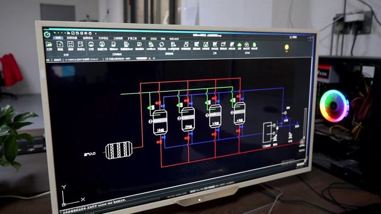The height and width of the screenshot is (214, 381).
Task: Click the 另存为 save-as icon
Action: click(80, 44)
